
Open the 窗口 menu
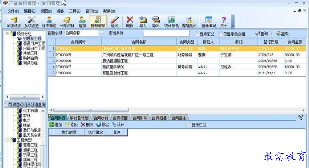[x=92, y=11]
